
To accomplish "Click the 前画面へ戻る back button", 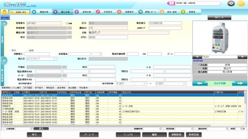I will click(20, 12).
